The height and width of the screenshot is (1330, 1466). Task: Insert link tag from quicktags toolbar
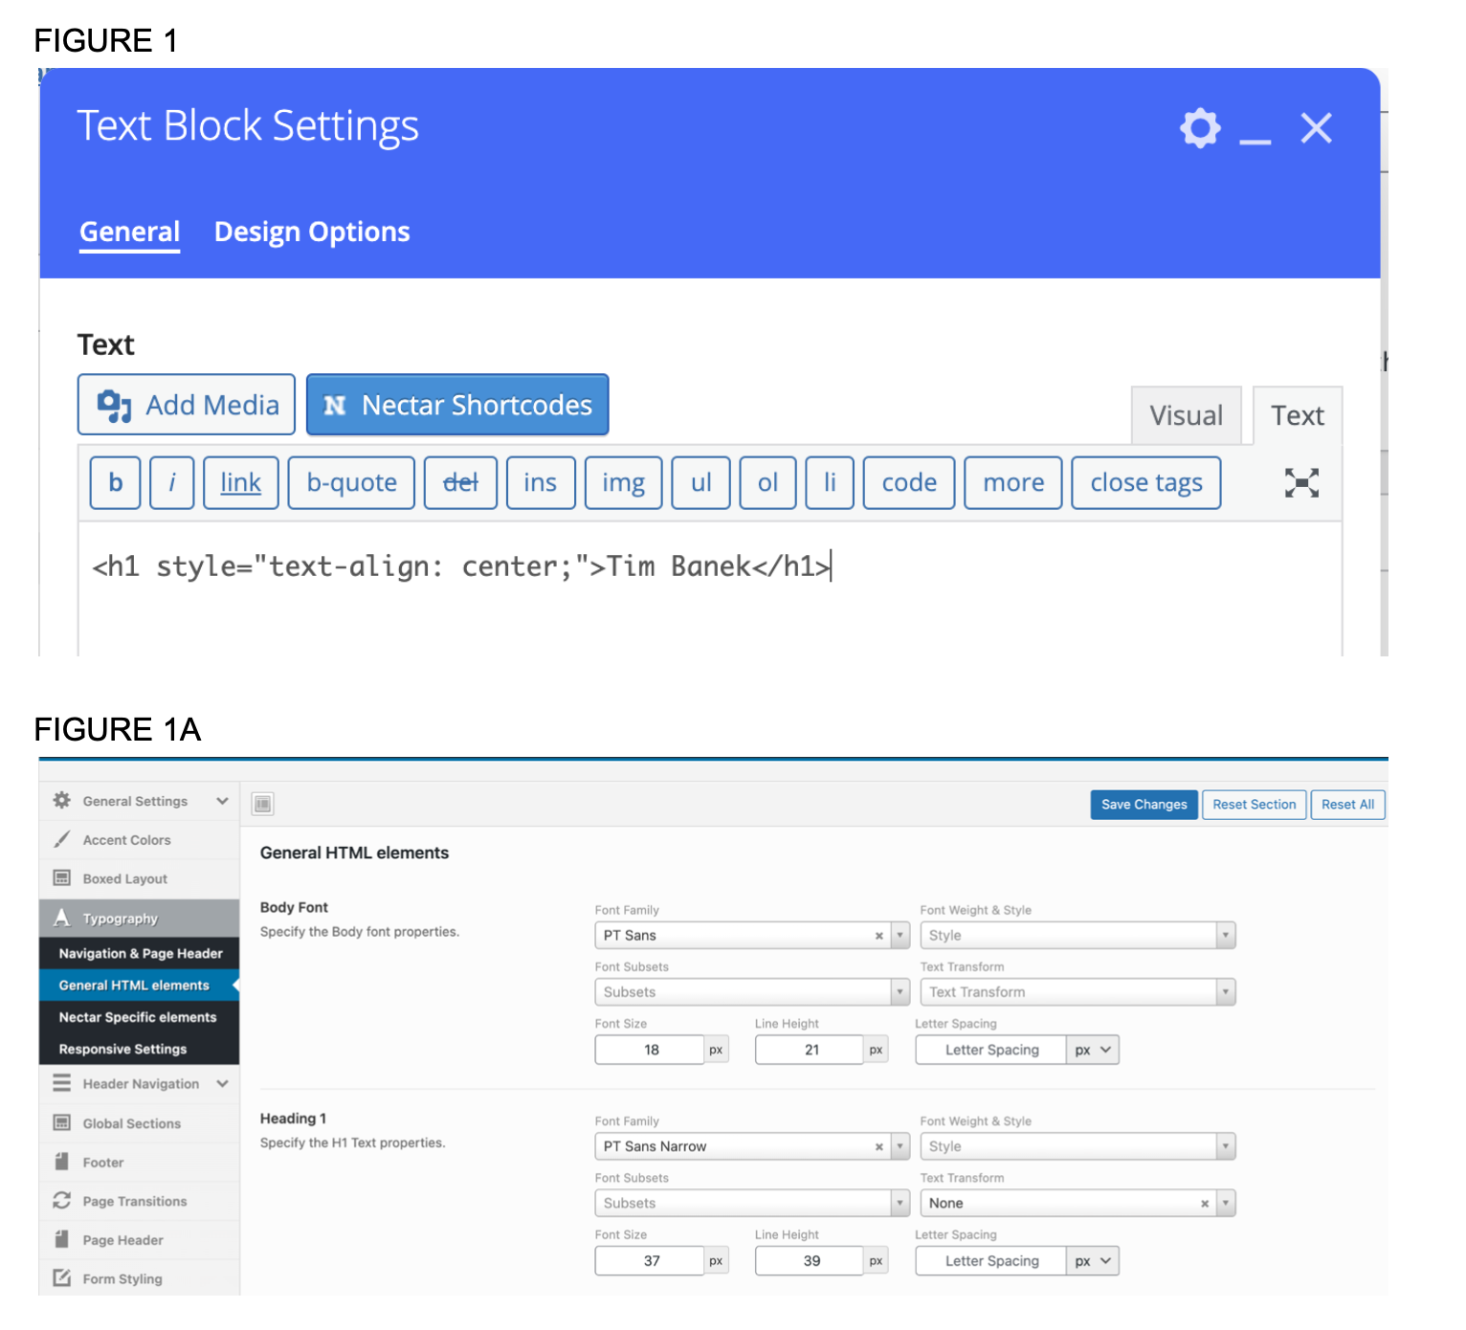[x=241, y=483]
